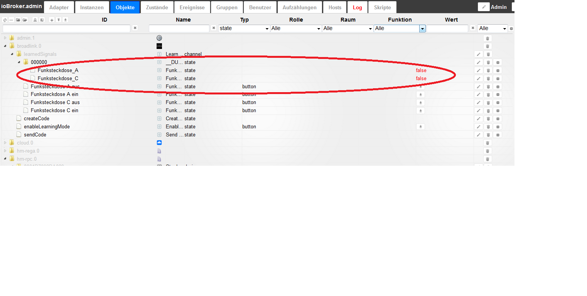Toggle expert mode person icon

point(35,20)
